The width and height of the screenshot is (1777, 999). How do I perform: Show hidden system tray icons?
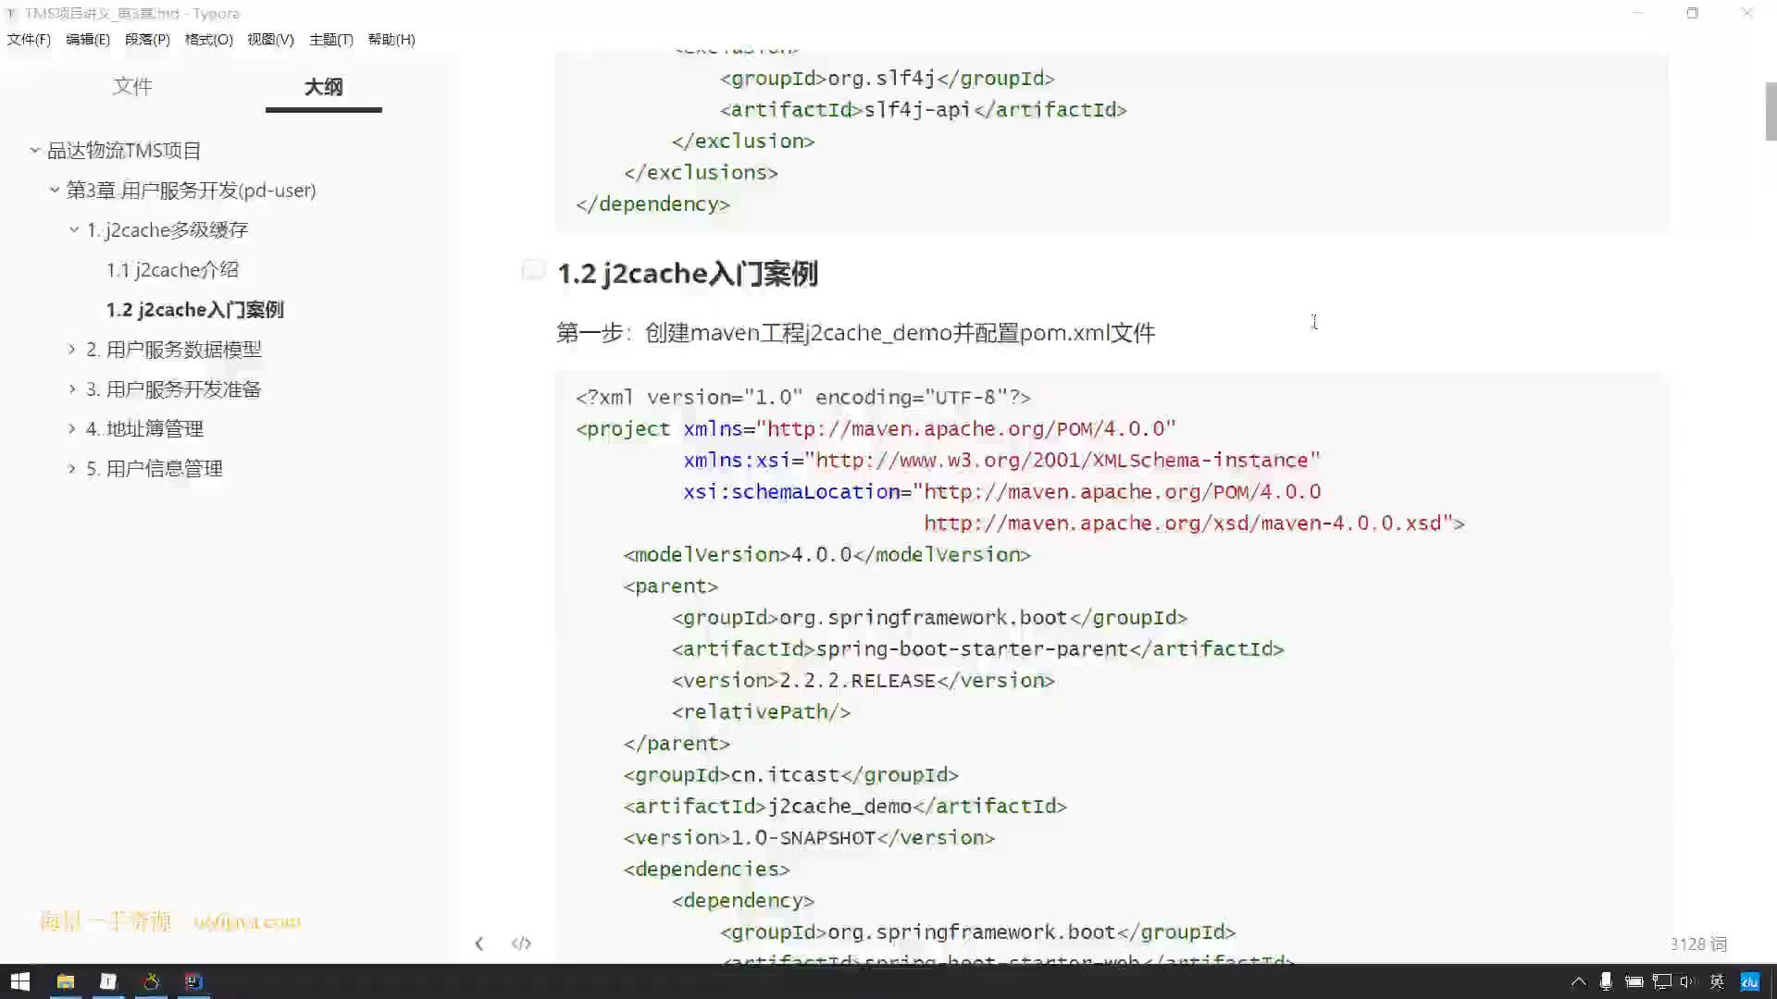1579,981
